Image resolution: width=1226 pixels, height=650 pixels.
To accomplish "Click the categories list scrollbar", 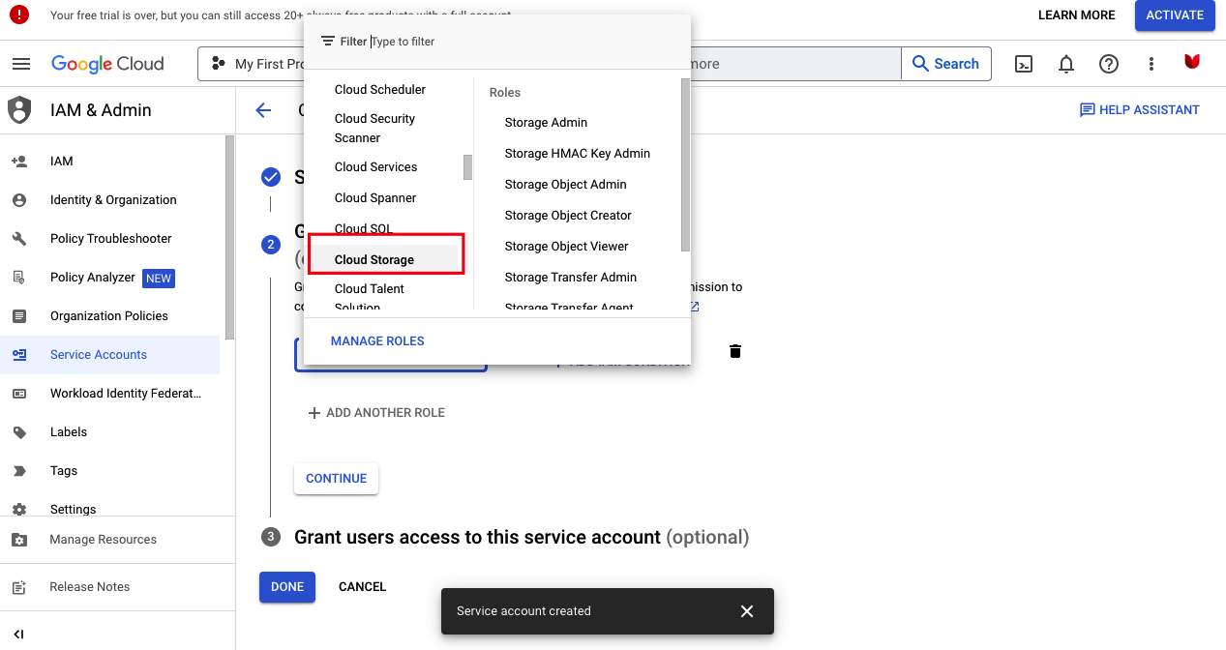I will (x=468, y=167).
